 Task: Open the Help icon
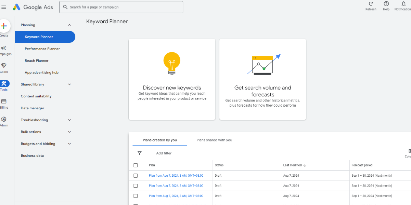coord(386,4)
